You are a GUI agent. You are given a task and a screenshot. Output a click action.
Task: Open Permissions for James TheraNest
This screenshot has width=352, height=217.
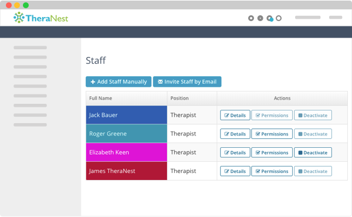click(272, 171)
